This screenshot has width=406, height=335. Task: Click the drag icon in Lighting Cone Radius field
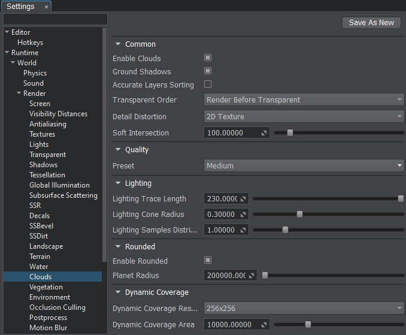(x=243, y=215)
